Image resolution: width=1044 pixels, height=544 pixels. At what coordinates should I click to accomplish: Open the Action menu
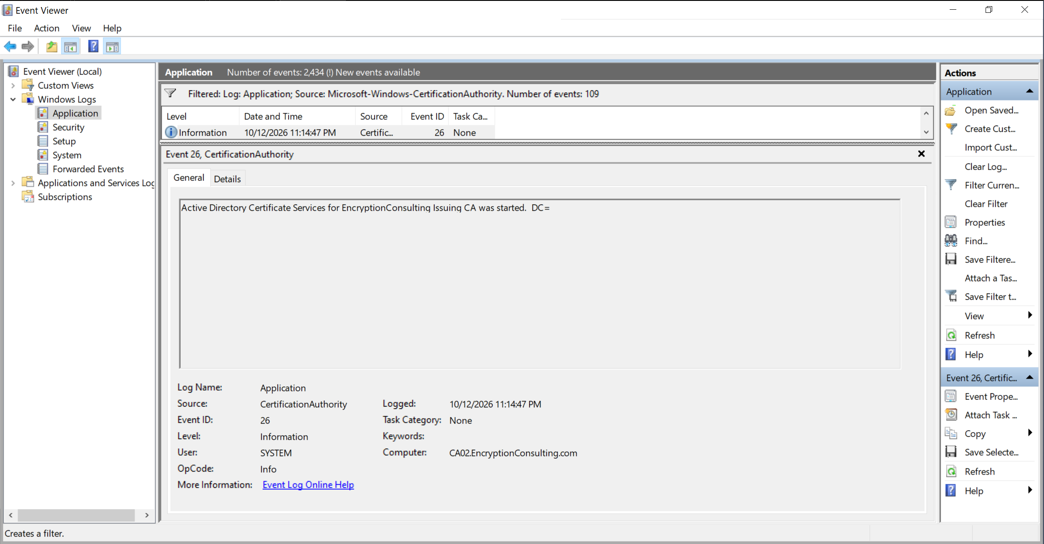pos(46,28)
